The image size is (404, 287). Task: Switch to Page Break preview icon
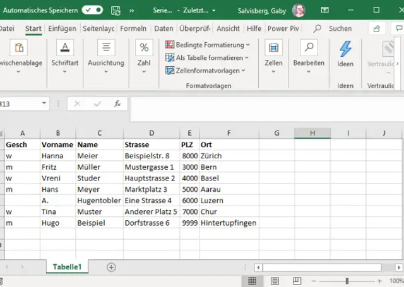pos(297,281)
